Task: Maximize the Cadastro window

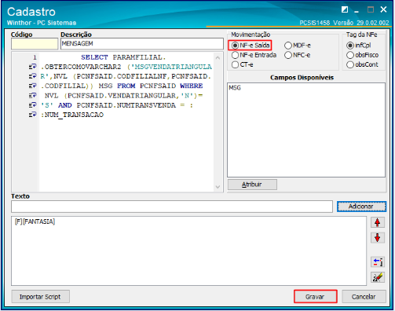Action: point(370,9)
